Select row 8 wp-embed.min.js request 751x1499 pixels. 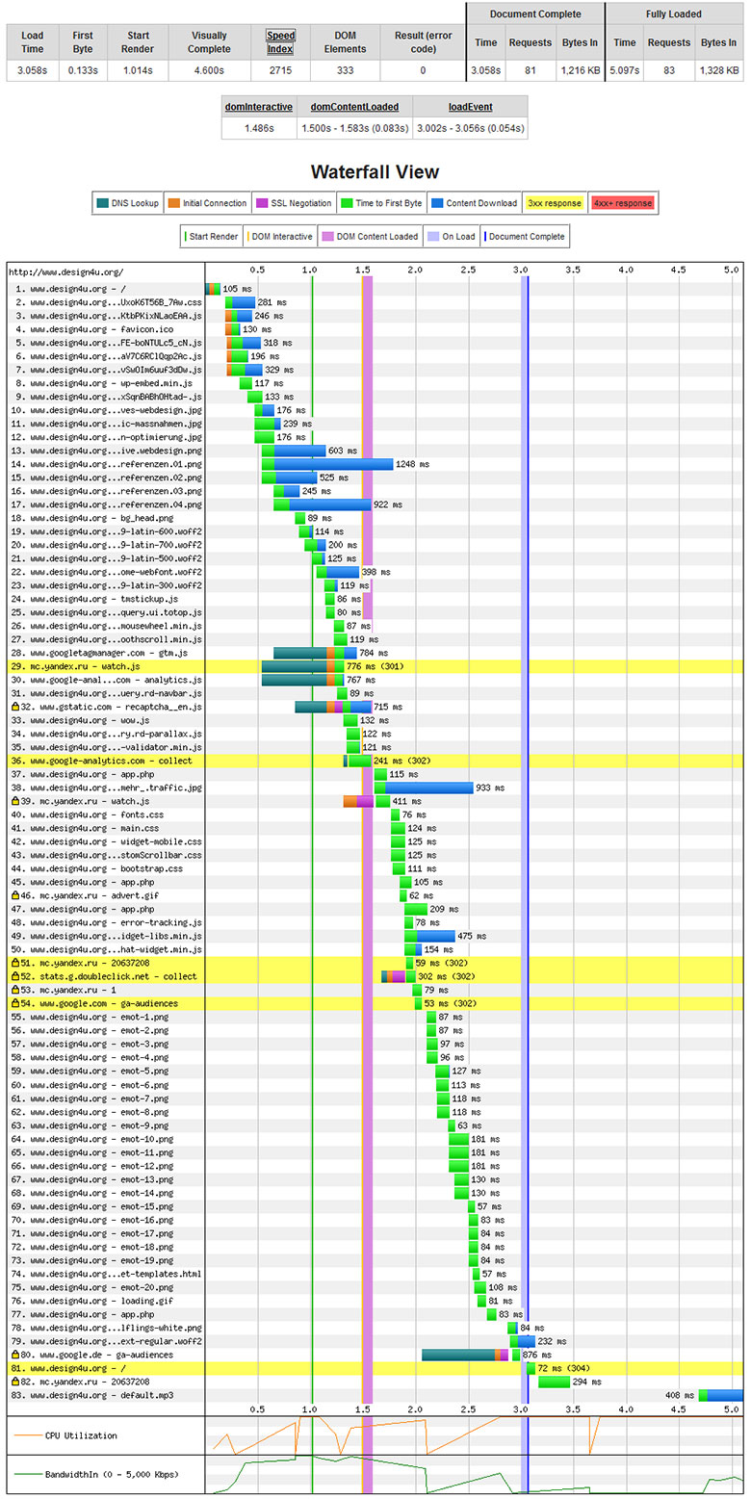(90, 382)
